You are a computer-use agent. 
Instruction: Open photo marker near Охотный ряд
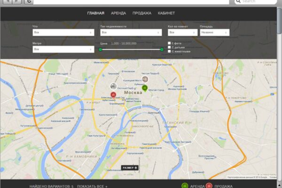tap(113, 86)
